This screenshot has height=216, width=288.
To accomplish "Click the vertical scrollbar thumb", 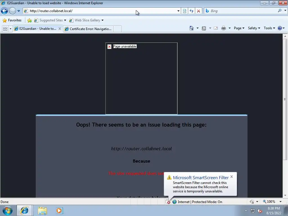I will click(x=285, y=99).
